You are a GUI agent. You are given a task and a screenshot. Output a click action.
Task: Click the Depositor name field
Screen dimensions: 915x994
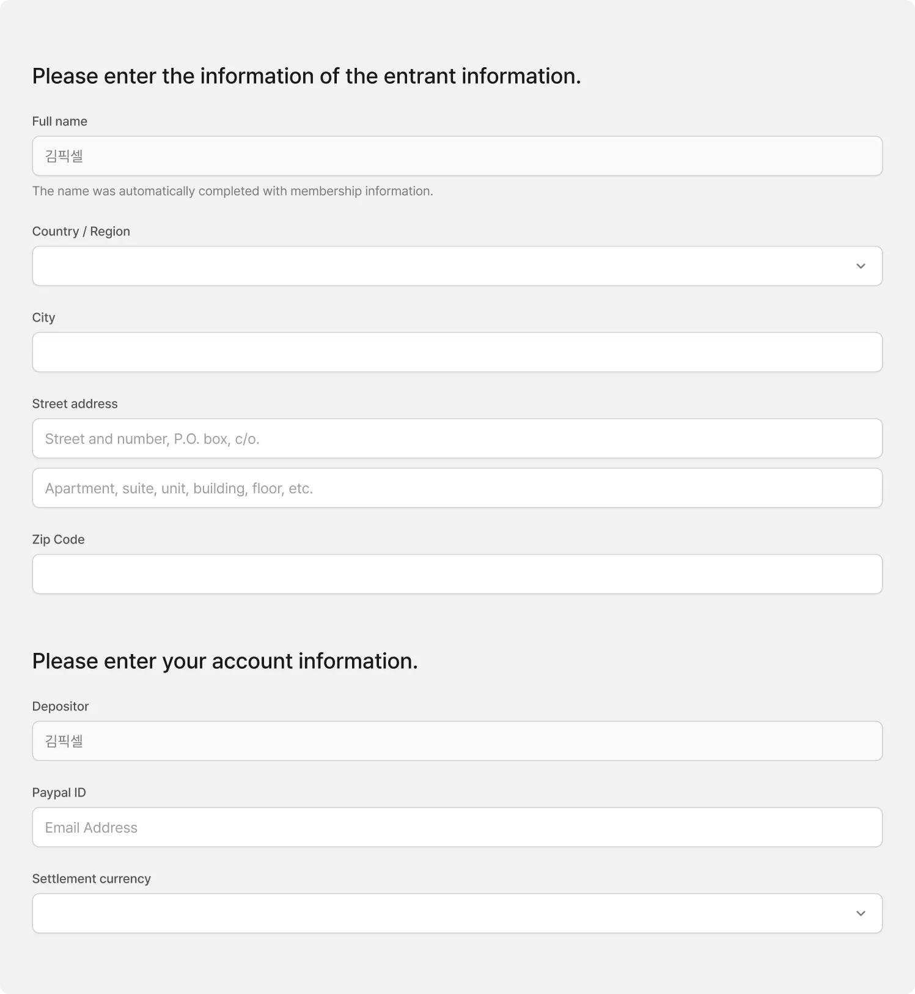pyautogui.click(x=457, y=741)
